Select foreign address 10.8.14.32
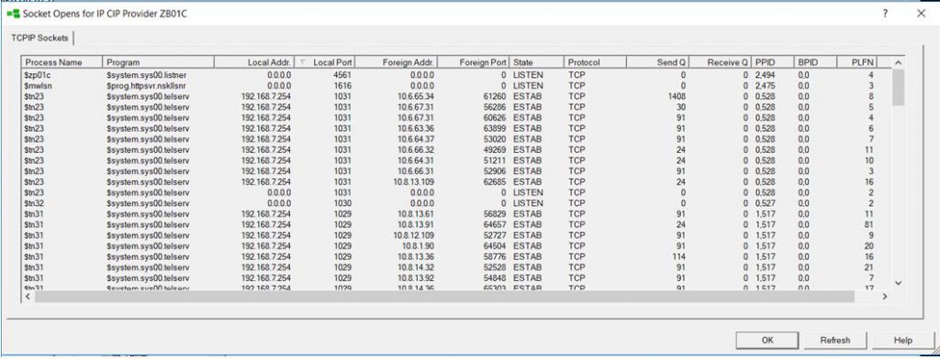The width and height of the screenshot is (940, 359). [x=416, y=267]
